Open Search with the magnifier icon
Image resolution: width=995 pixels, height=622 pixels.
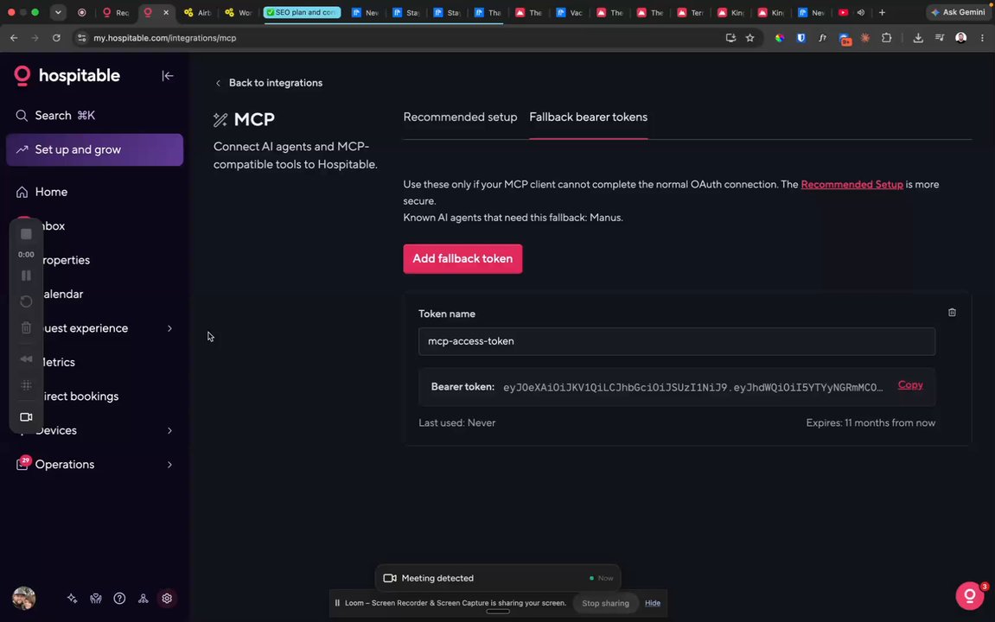(22, 116)
